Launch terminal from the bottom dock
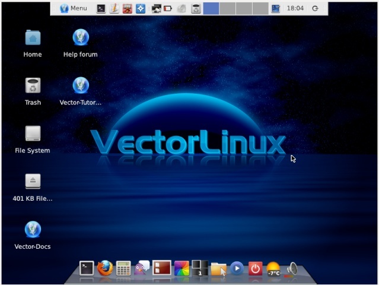Viewport: 379px width, 285px height. 87,268
